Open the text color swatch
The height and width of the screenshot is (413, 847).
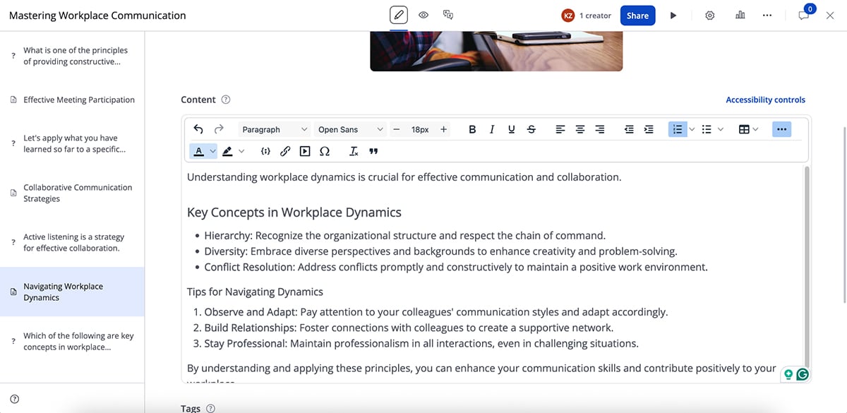click(x=200, y=150)
